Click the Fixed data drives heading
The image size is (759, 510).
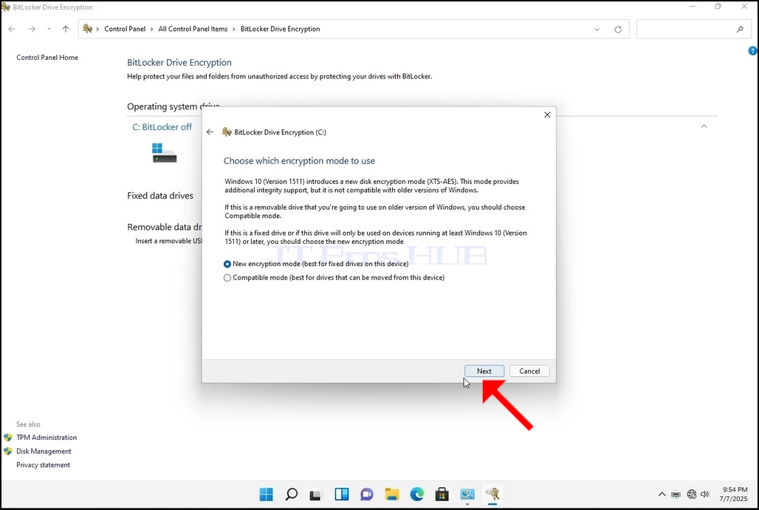(x=160, y=195)
